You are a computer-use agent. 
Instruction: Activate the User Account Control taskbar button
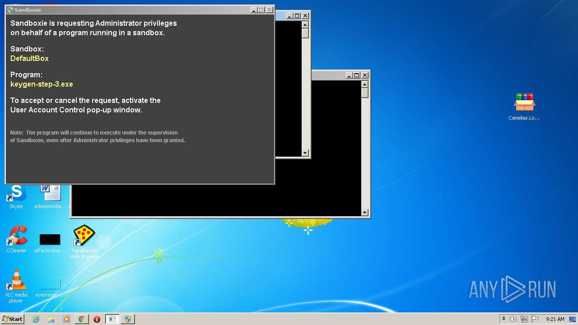pyautogui.click(x=127, y=319)
